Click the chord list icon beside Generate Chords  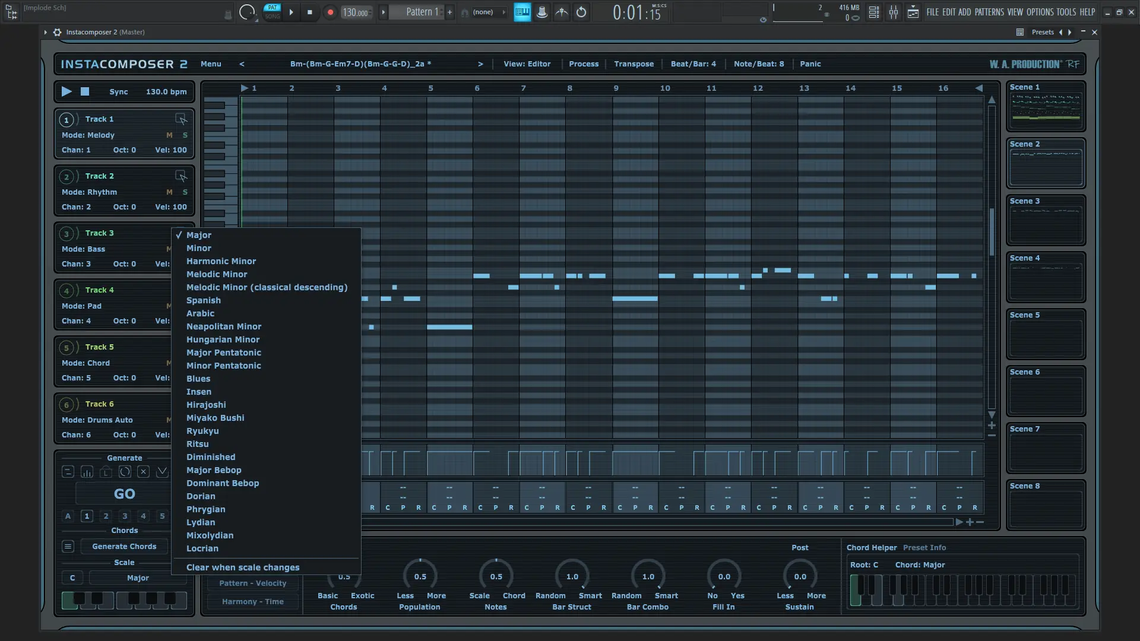(68, 546)
